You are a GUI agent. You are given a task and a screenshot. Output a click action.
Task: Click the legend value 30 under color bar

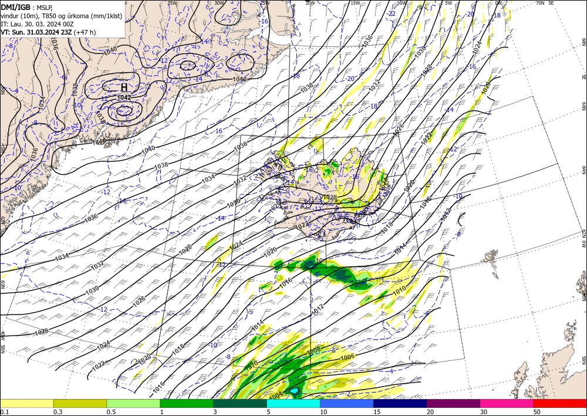(484, 412)
